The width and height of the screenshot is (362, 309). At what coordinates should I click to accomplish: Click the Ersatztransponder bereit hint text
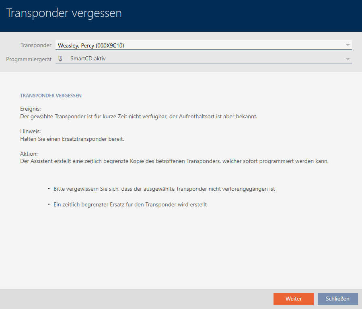77,139
